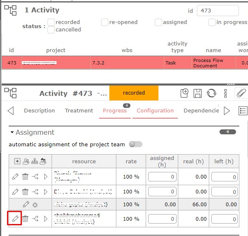248x236 pixels.
Task: Open the Treatment tab
Action: click(79, 110)
